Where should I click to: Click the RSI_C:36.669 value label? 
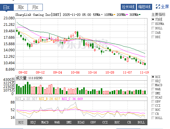point(72,99)
